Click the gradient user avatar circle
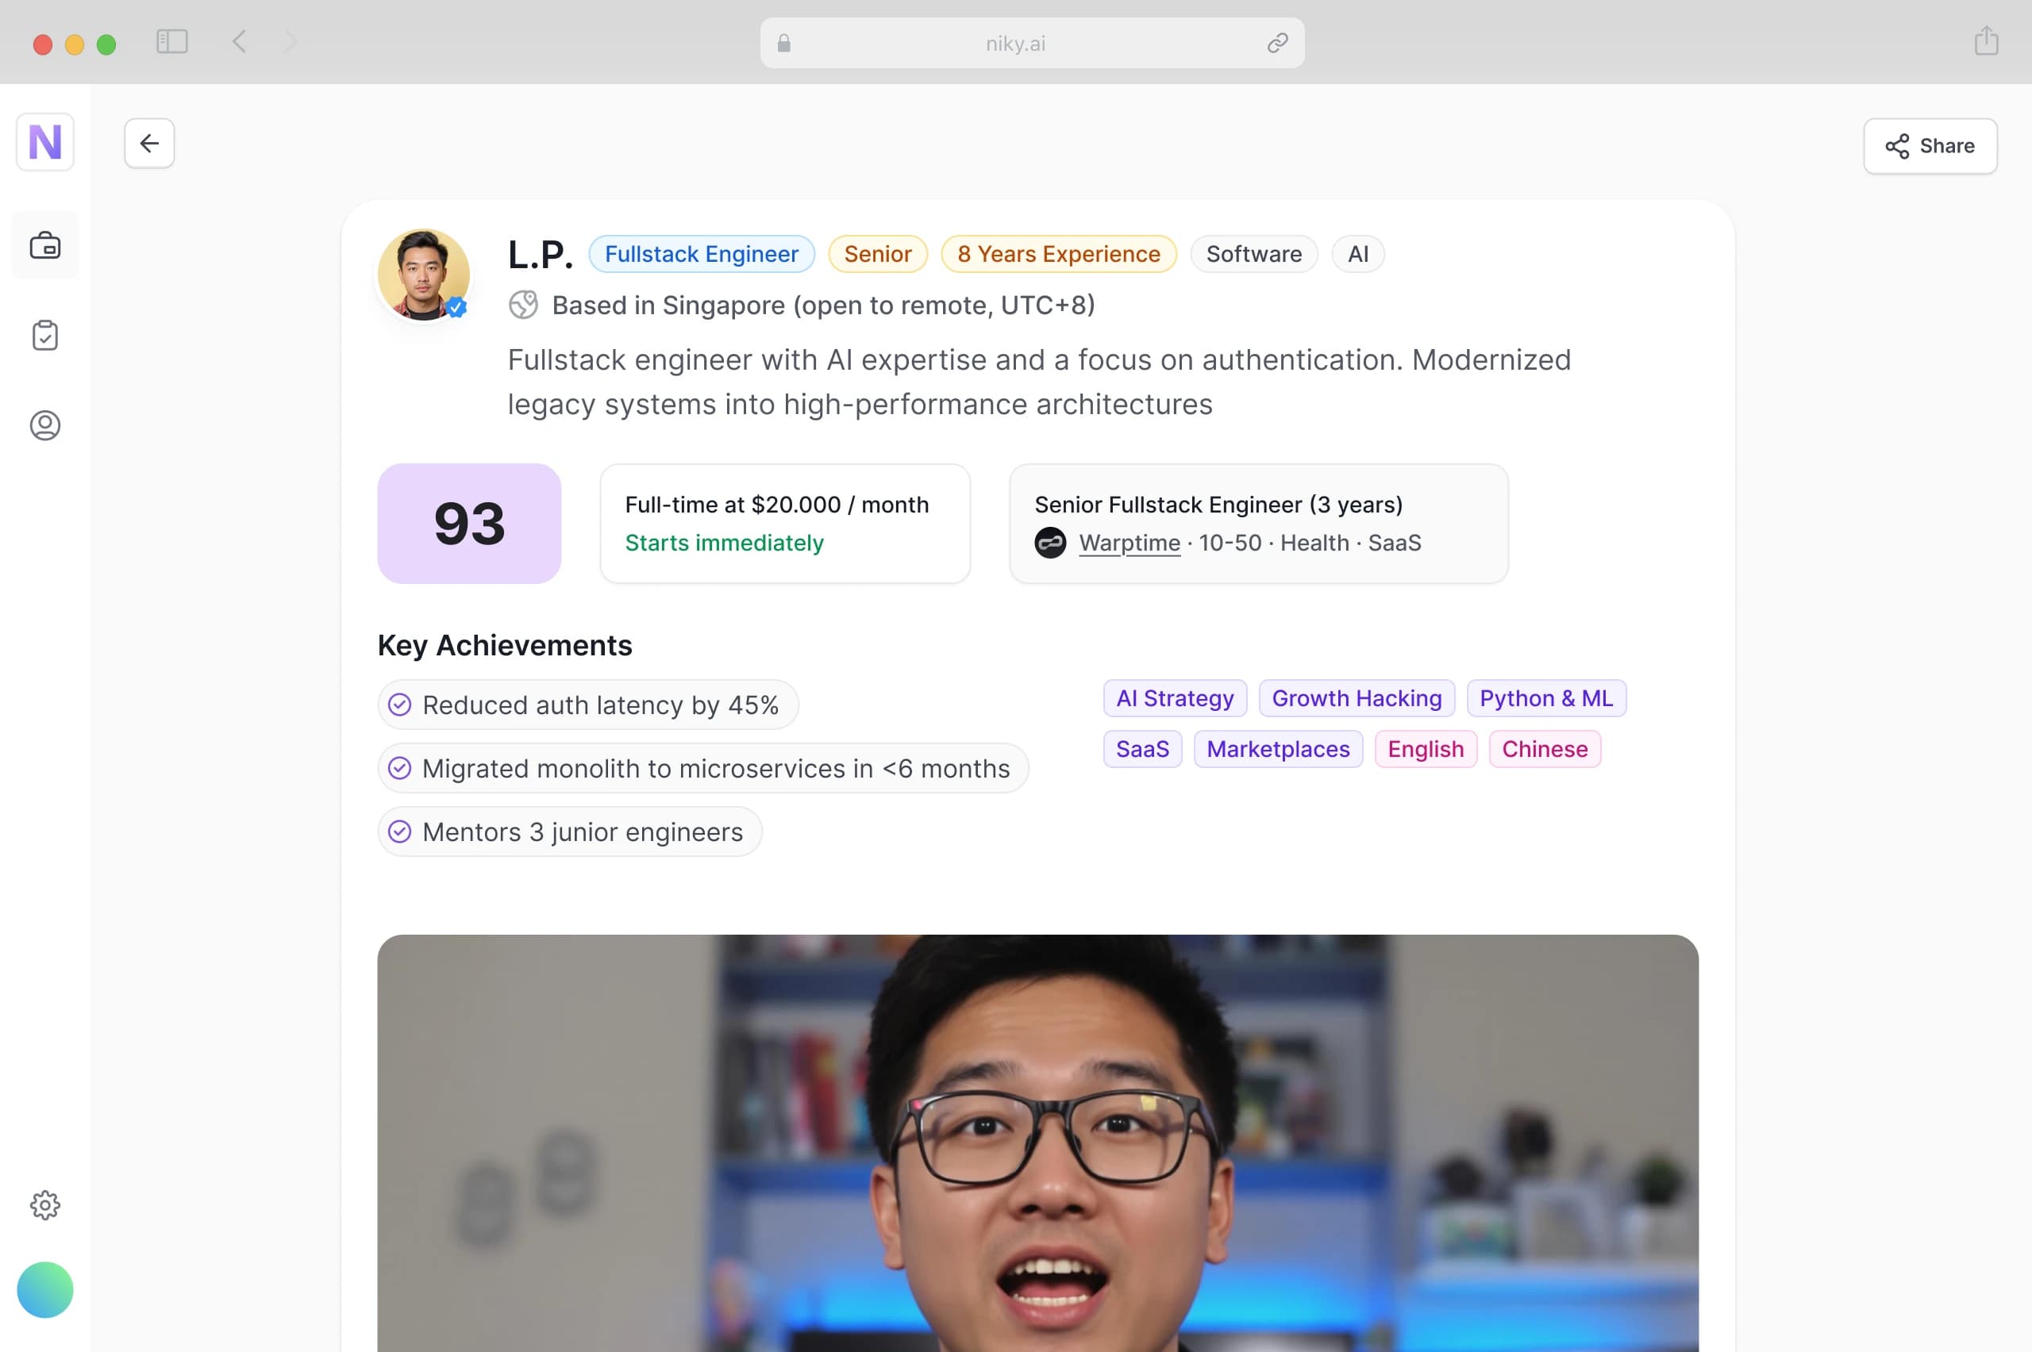The image size is (2032, 1352). pyautogui.click(x=45, y=1289)
